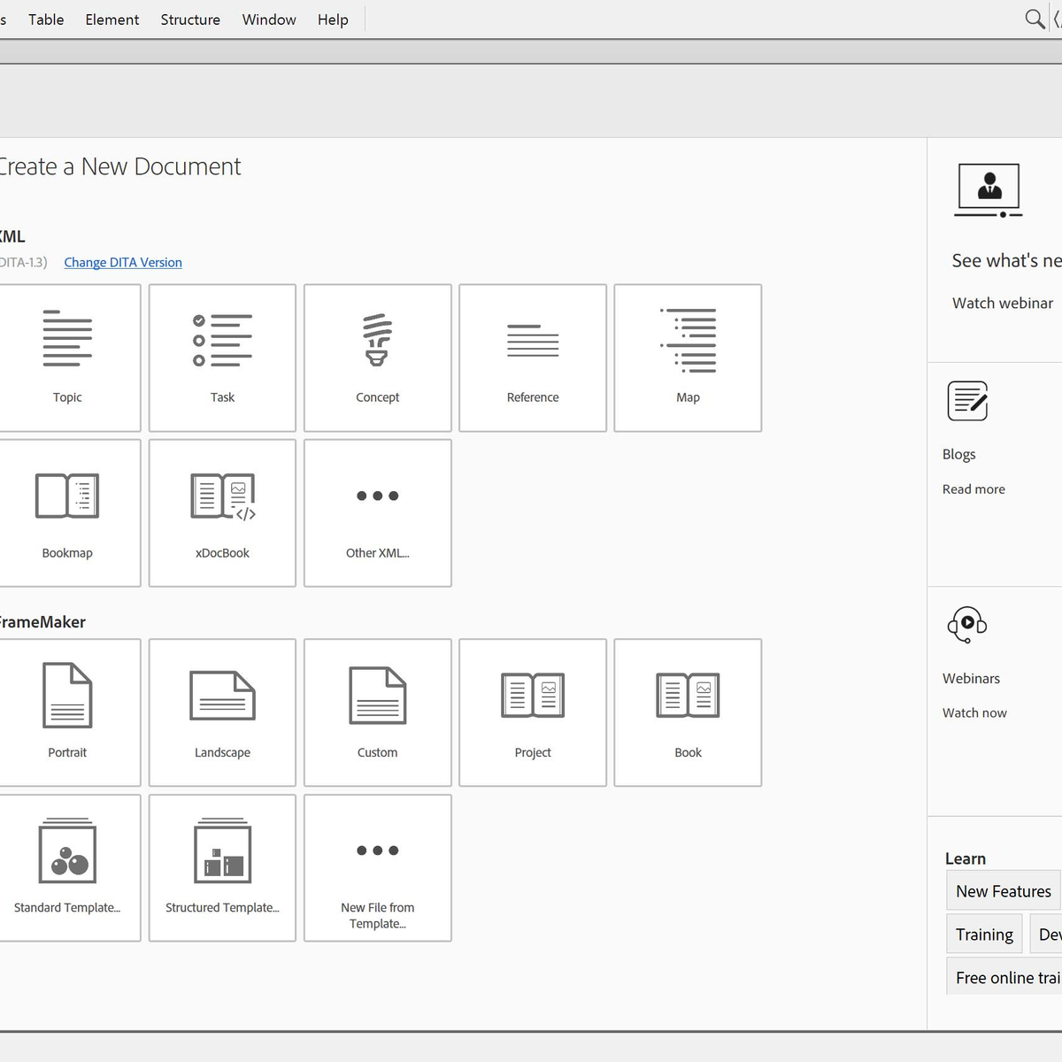Click the Change DITA Version link

coord(123,263)
